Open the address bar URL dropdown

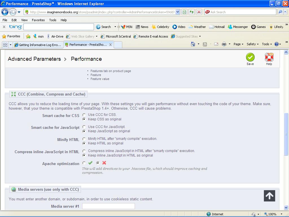pos(178,12)
